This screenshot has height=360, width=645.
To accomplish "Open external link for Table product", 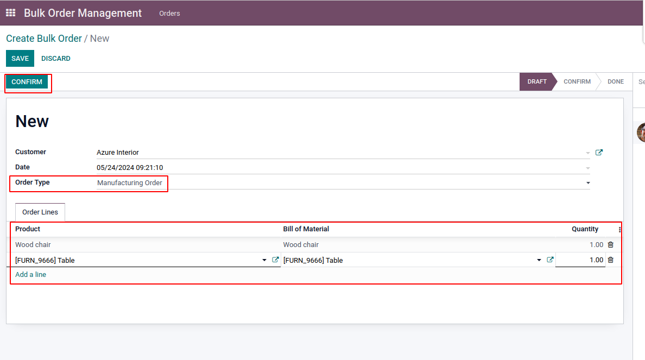I will (275, 260).
